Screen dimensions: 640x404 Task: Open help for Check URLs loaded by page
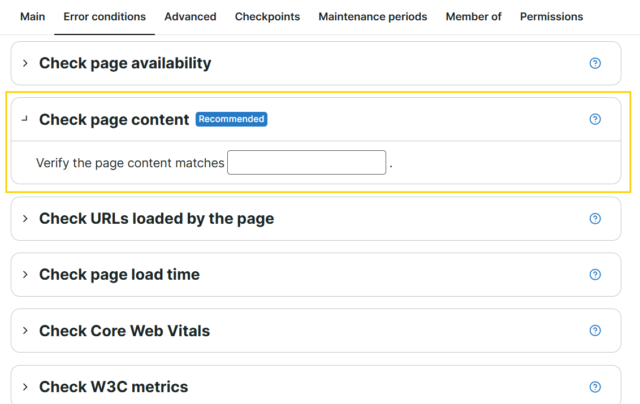click(x=595, y=219)
